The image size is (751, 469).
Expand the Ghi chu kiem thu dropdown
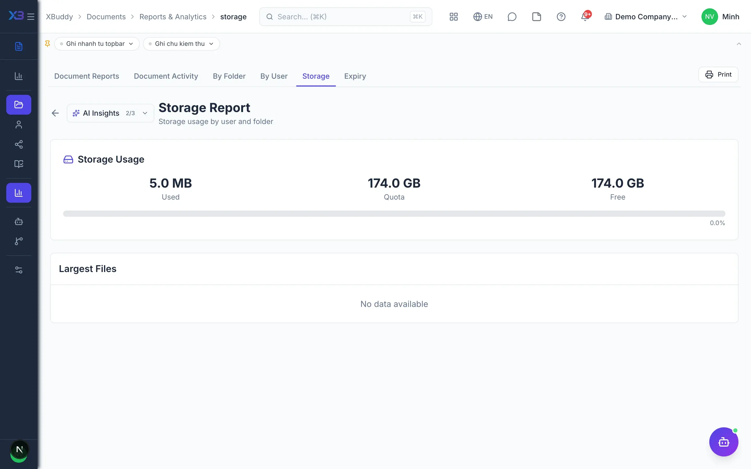pos(181,44)
